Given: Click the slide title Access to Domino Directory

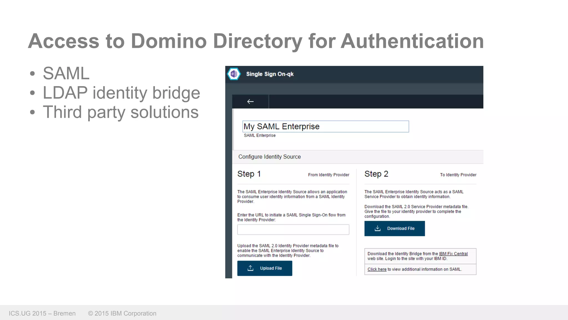Looking at the screenshot, I should point(256,41).
